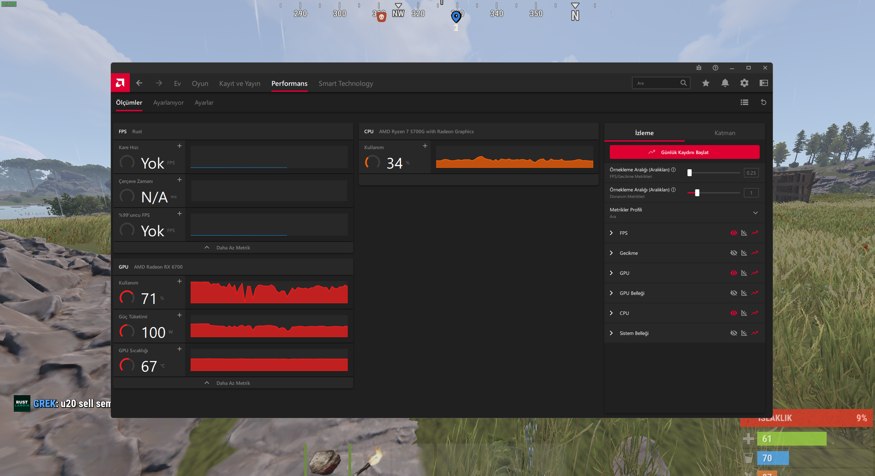The image size is (875, 476).
Task: Click the GPU Kullanım usage graph
Action: pos(269,292)
